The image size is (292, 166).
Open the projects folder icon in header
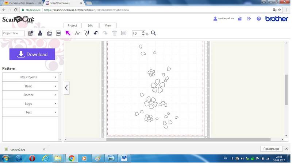[x=240, y=19]
